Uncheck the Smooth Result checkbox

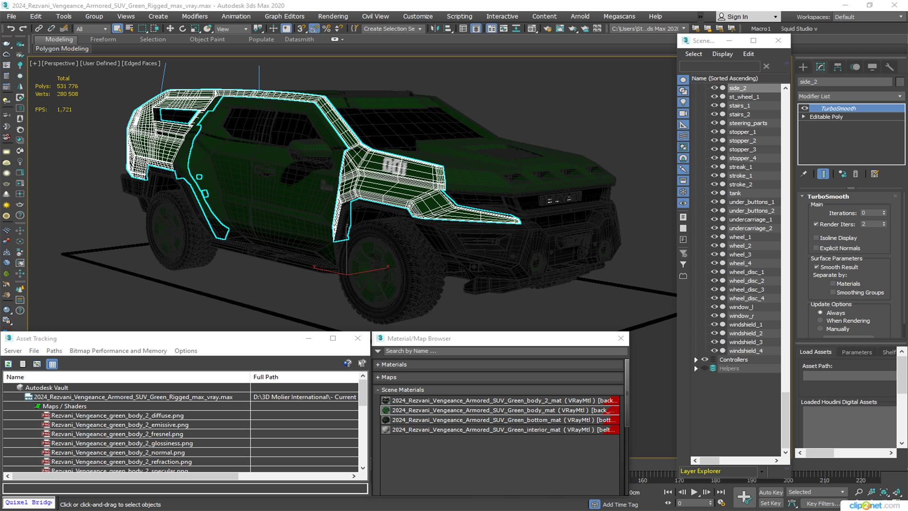click(816, 267)
